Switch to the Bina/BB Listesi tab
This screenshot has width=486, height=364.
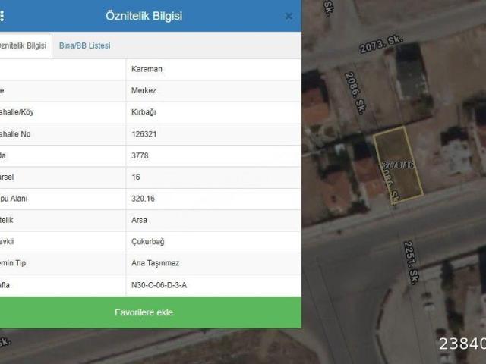click(84, 45)
